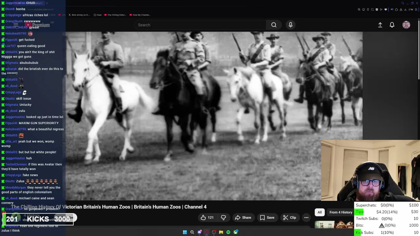The width and height of the screenshot is (420, 236).
Task: Open Xbox app from the taskbar
Action: [x=236, y=232]
